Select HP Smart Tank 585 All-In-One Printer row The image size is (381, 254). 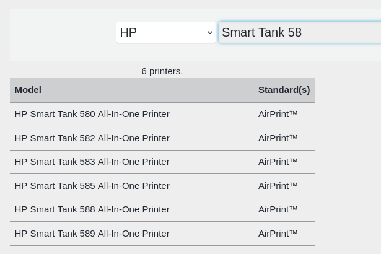162,186
